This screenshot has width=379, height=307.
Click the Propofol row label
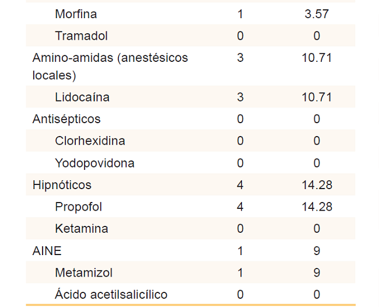(x=79, y=207)
